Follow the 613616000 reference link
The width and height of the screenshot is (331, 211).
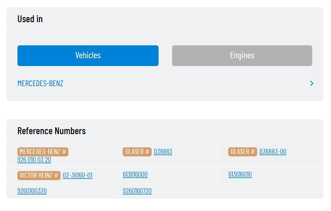point(135,175)
